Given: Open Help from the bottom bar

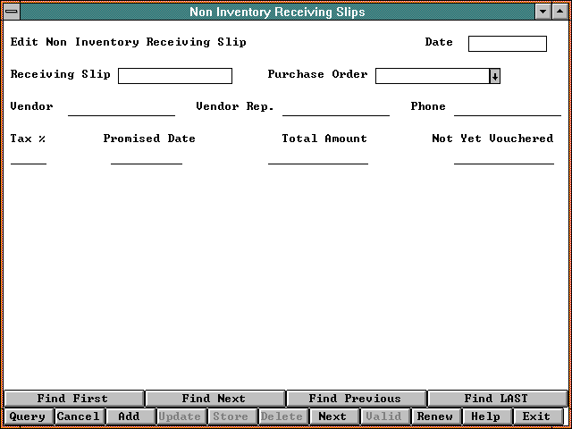Looking at the screenshot, I should point(486,416).
